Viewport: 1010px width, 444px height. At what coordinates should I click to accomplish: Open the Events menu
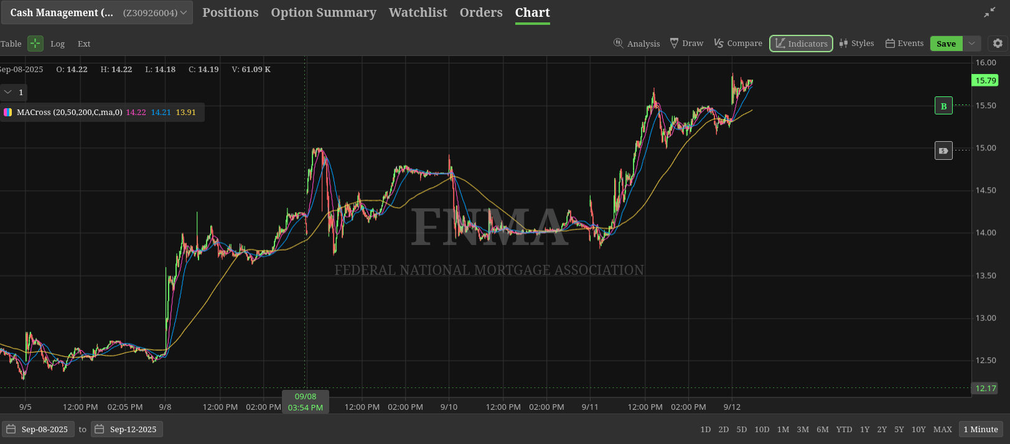pyautogui.click(x=904, y=44)
